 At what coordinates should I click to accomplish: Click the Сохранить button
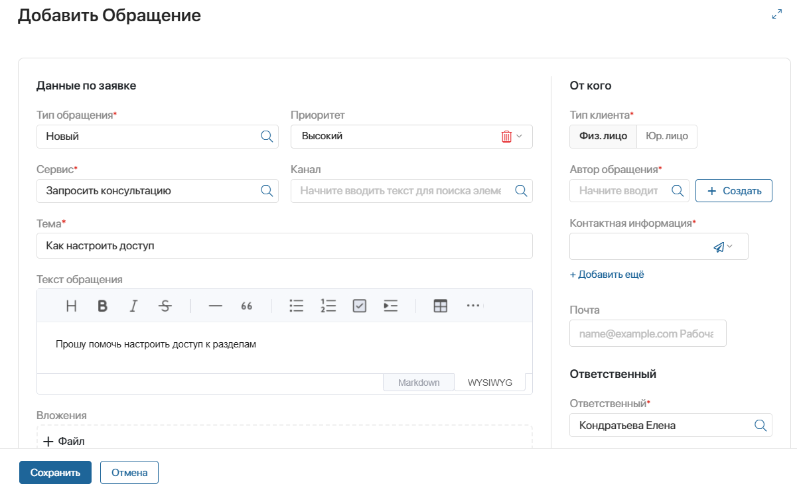[55, 473]
